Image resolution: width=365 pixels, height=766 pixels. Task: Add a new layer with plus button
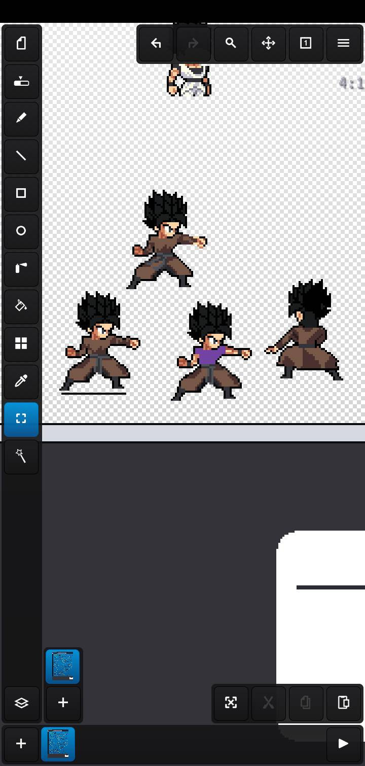point(63,703)
